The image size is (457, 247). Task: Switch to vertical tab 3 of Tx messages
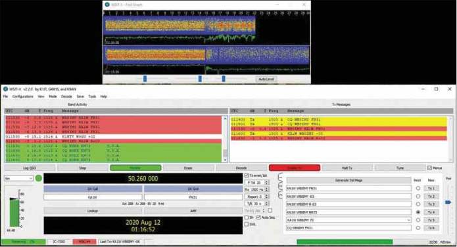click(280, 195)
